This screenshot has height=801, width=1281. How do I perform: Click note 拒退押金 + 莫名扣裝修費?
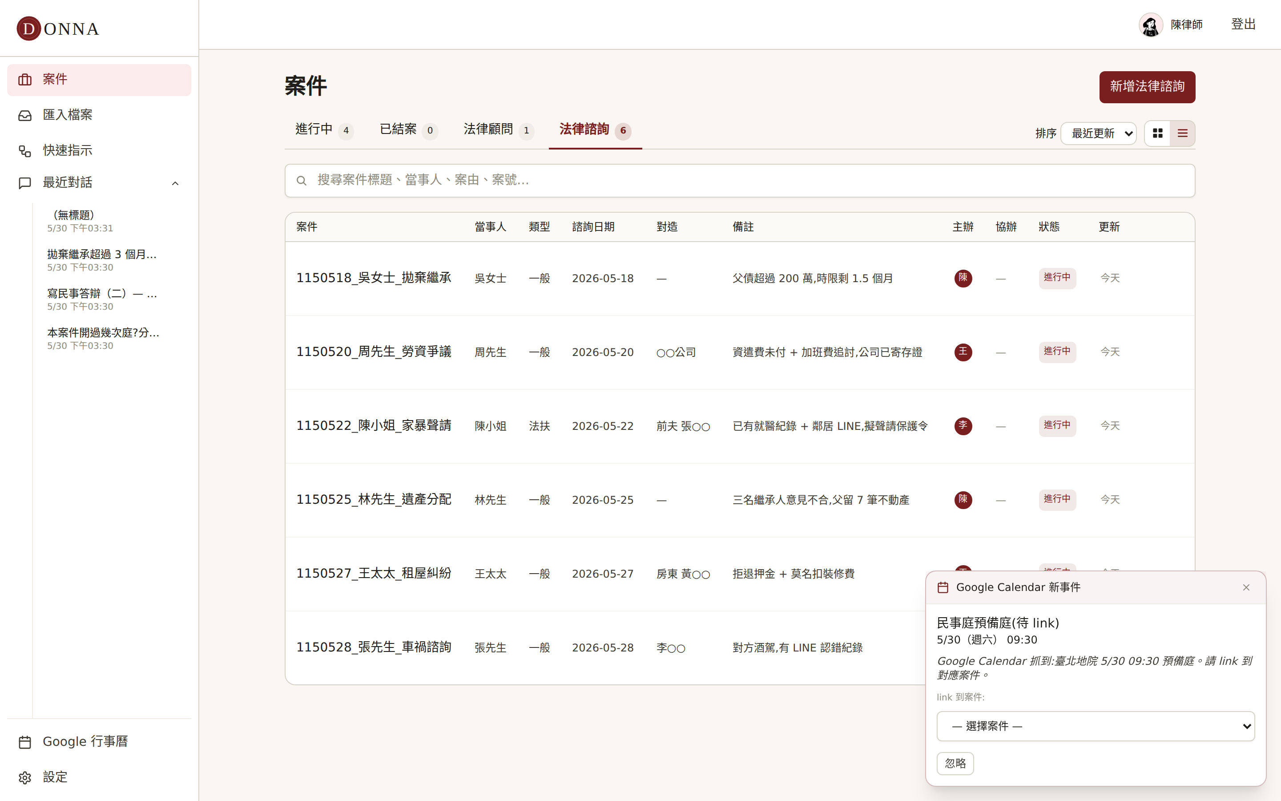click(794, 574)
